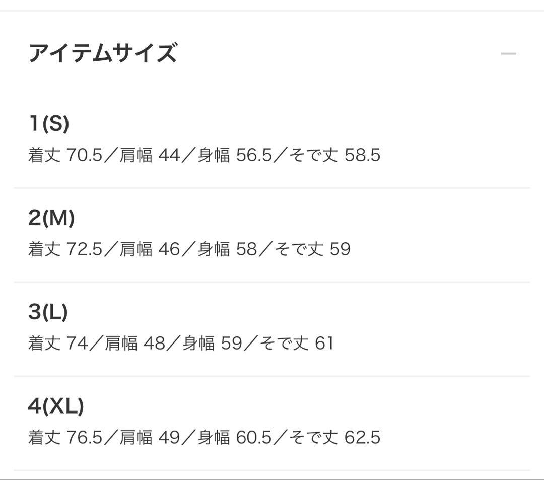Screen dimensions: 544x480
Task: Collapse the アイテムサイズ section with minus icon
Action: [x=508, y=53]
